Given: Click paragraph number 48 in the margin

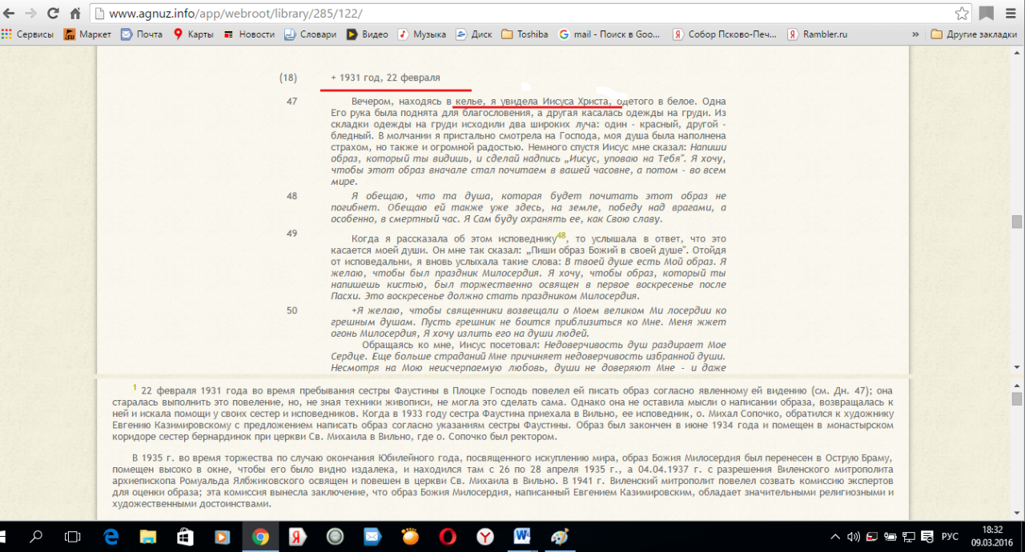Looking at the screenshot, I should coord(291,196).
